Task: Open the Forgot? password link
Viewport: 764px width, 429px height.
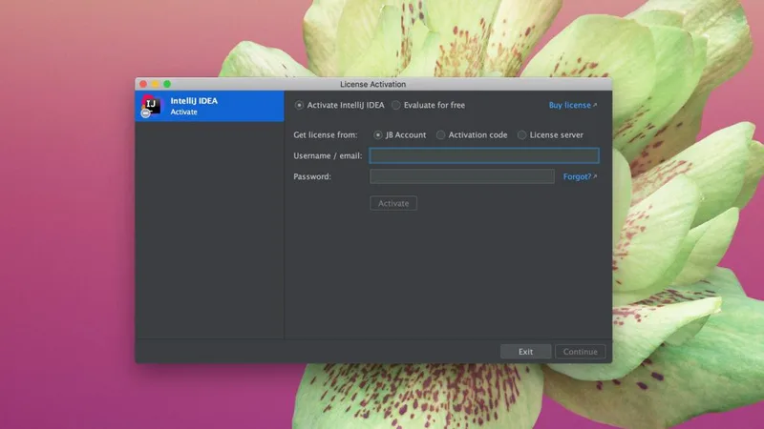Action: (x=577, y=176)
